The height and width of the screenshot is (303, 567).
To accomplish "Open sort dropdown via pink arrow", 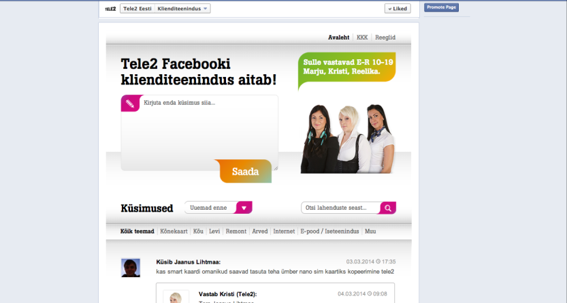I will tap(244, 208).
